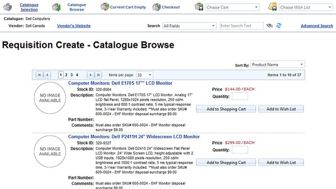Open the Items per page dropdown
336x189 pixels.
coord(144,75)
